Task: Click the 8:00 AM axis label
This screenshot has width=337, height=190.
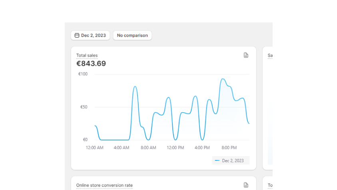Action: click(148, 148)
